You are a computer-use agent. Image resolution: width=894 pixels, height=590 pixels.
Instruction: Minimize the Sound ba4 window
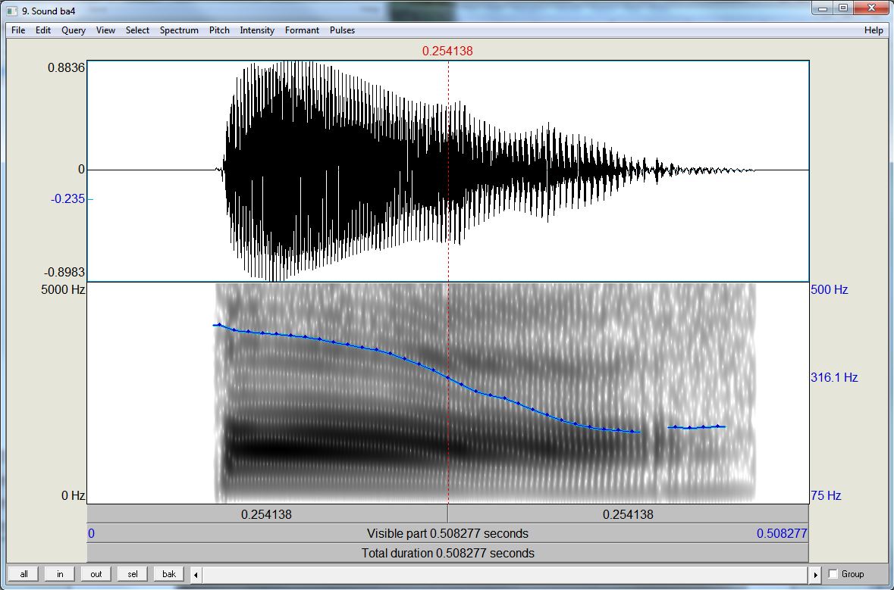pyautogui.click(x=823, y=8)
